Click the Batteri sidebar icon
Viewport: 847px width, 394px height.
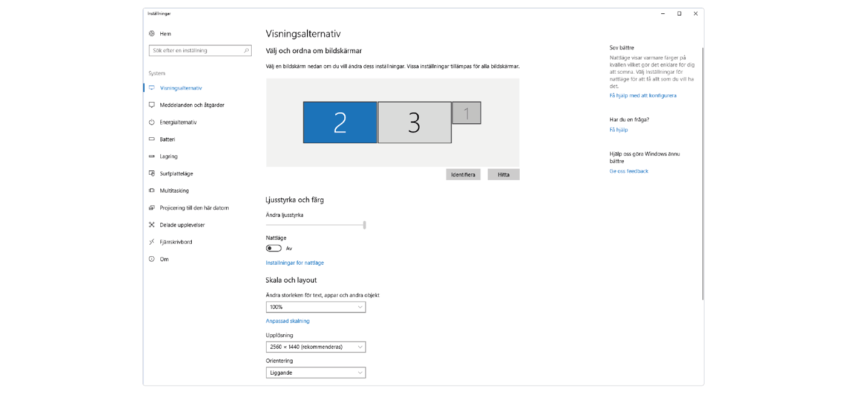tap(152, 140)
